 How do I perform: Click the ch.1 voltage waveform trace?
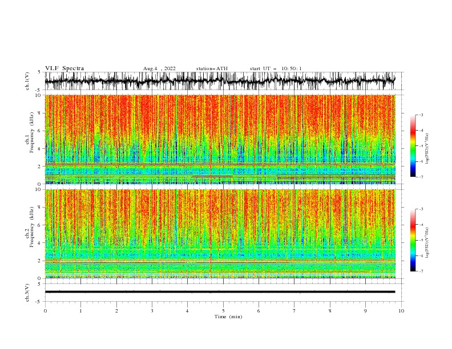[220, 80]
